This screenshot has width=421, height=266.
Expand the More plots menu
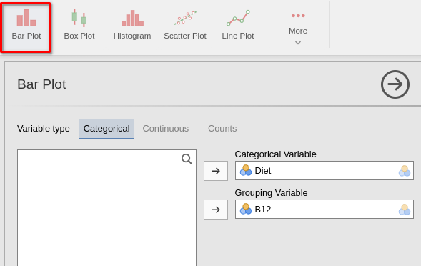point(298,29)
